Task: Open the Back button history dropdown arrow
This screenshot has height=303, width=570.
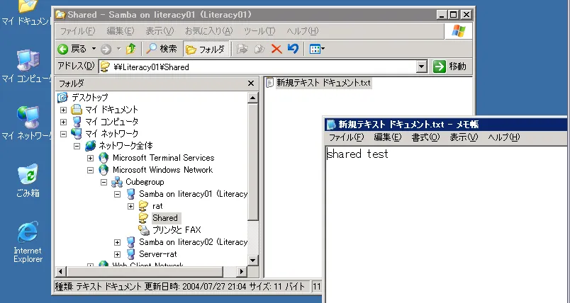Action: click(94, 49)
